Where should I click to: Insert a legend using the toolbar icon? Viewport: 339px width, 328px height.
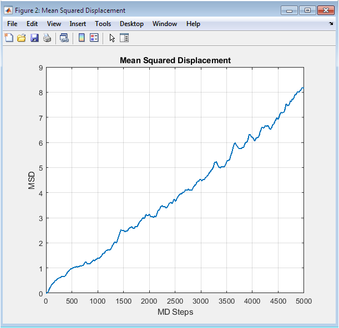click(94, 38)
